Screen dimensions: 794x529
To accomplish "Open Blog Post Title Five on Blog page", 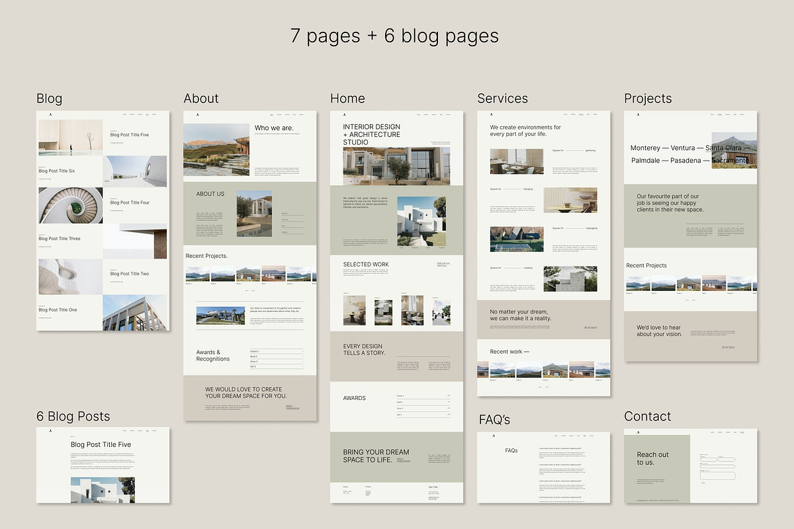I will [129, 135].
